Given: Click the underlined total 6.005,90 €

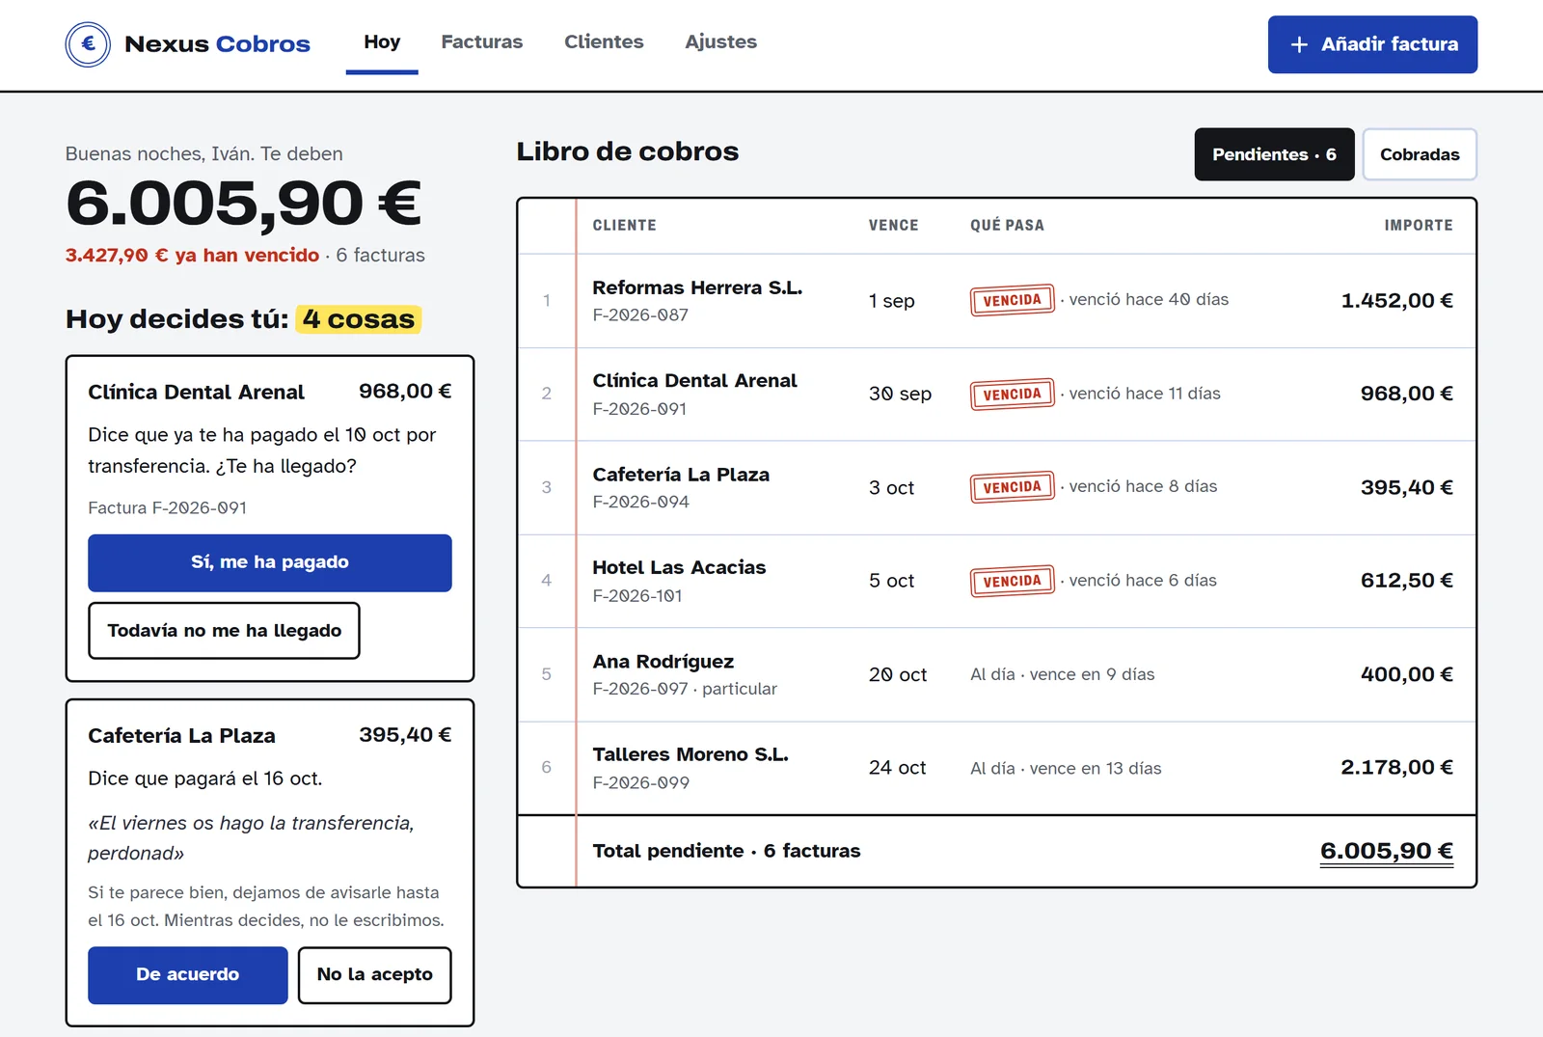Looking at the screenshot, I should (x=1387, y=851).
